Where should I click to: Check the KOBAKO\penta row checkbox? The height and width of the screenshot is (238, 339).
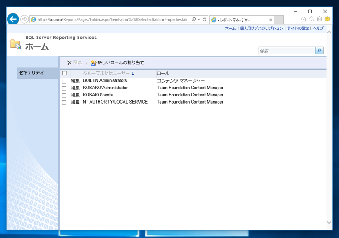pyautogui.click(x=64, y=96)
